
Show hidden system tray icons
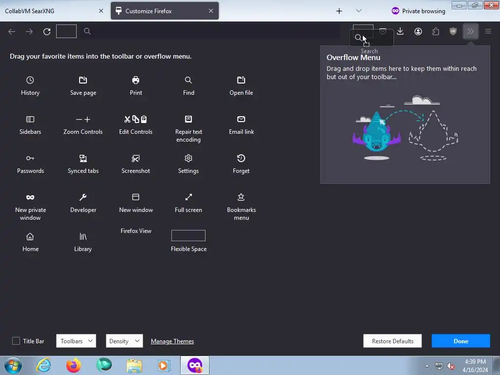427,366
